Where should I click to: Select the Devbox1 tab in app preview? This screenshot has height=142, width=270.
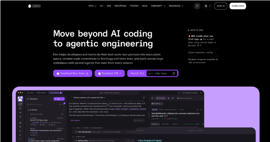(x=41, y=93)
